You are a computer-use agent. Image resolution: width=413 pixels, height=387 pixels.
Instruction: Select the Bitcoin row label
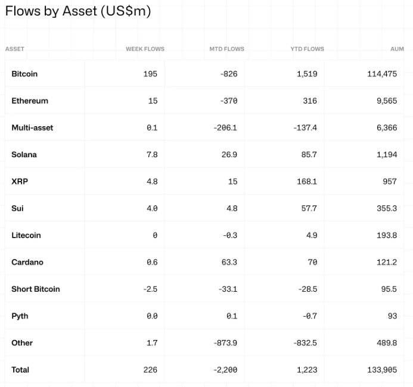point(24,74)
